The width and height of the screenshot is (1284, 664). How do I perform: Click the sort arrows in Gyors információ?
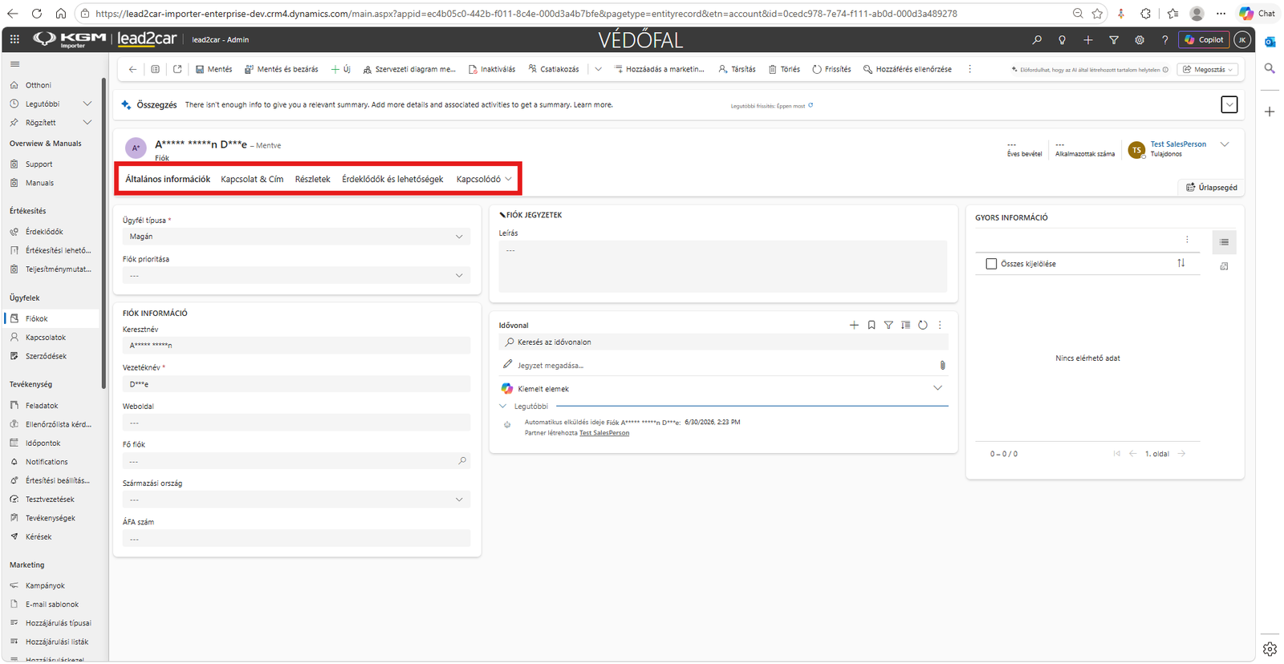point(1180,263)
